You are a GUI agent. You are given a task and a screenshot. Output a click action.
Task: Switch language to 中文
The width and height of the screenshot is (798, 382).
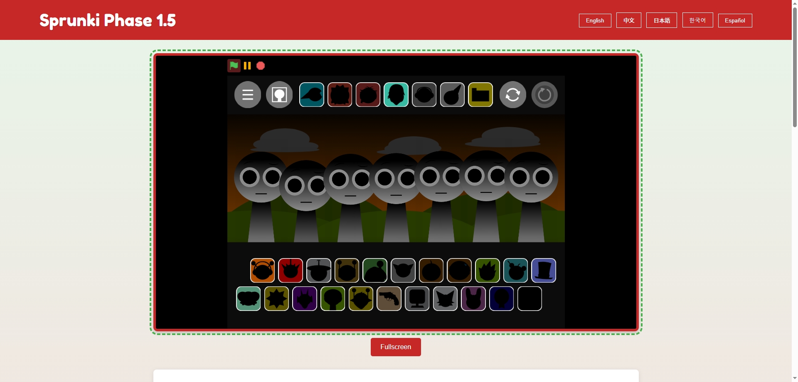tap(628, 20)
